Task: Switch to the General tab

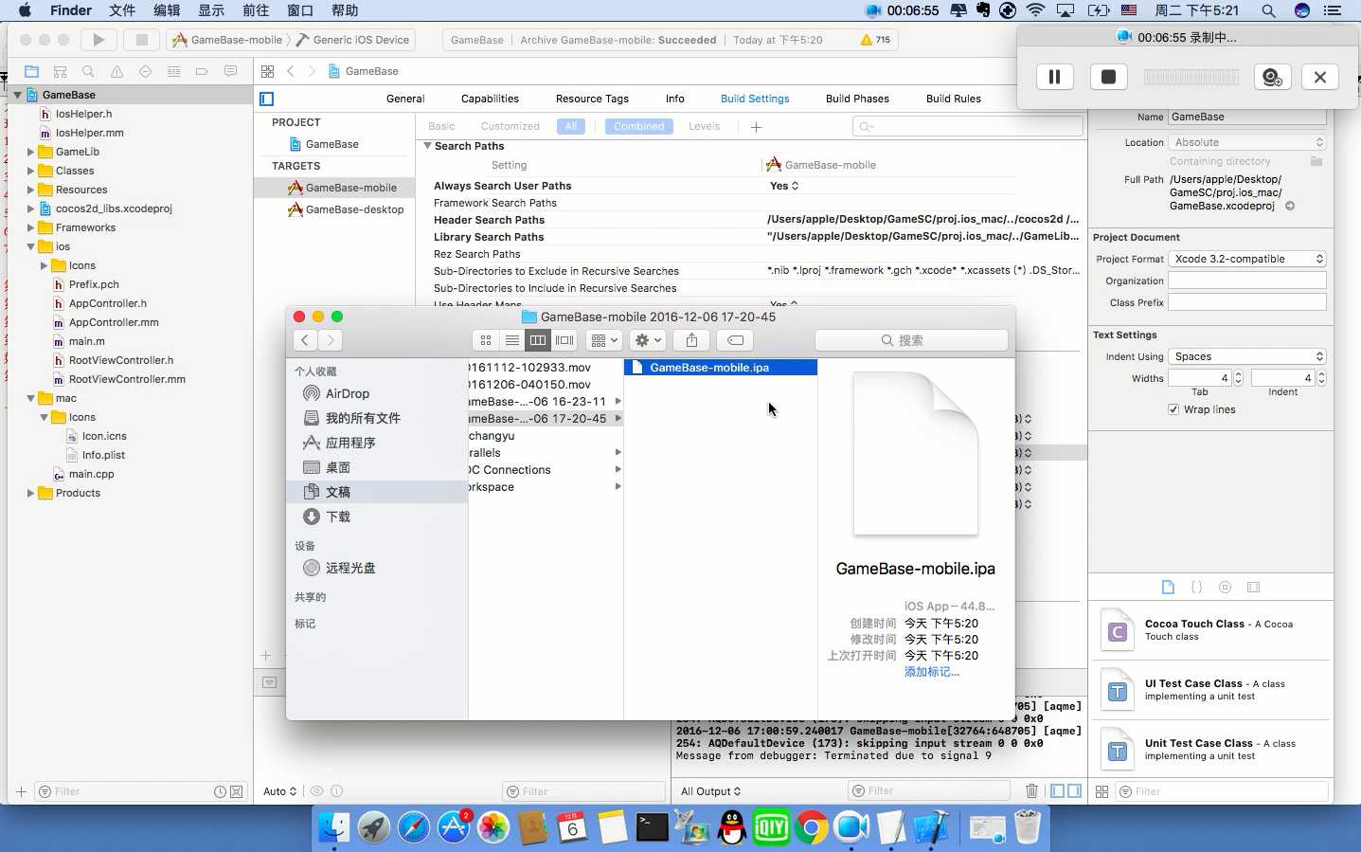Action: pyautogui.click(x=405, y=99)
